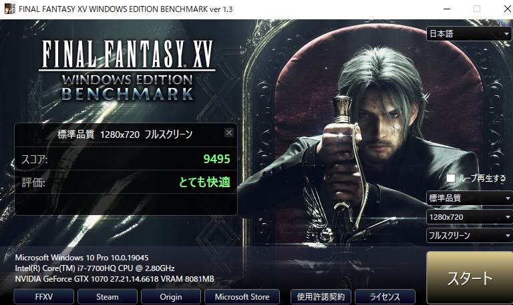The image size is (513, 305).
Task: Expand the 標準品質 quality dropdown
Action: 469,198
